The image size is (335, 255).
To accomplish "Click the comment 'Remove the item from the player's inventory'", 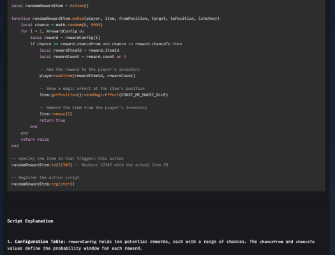I will 93,108.
